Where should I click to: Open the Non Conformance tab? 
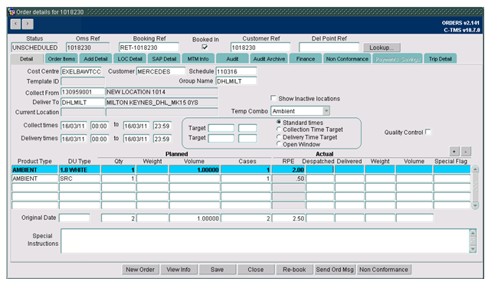point(347,59)
